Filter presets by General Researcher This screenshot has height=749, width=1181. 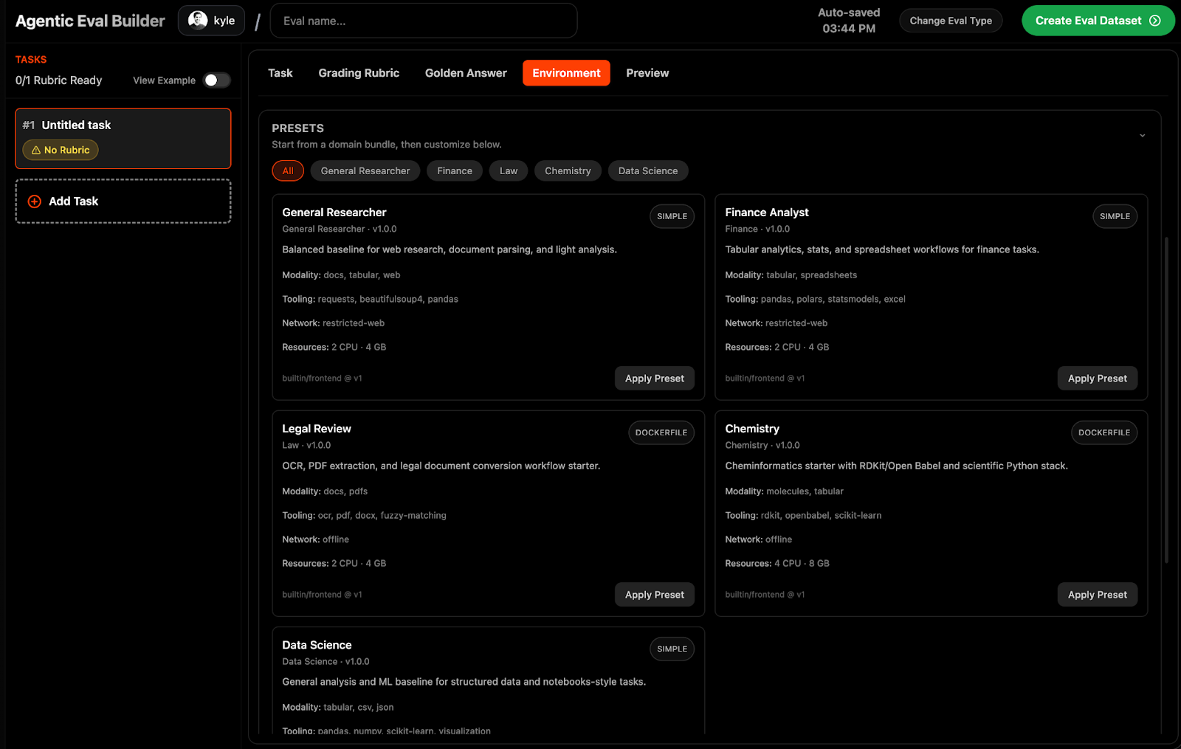pos(365,171)
